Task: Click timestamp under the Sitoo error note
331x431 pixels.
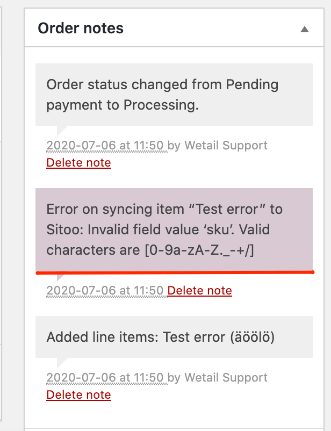Action: click(x=105, y=291)
